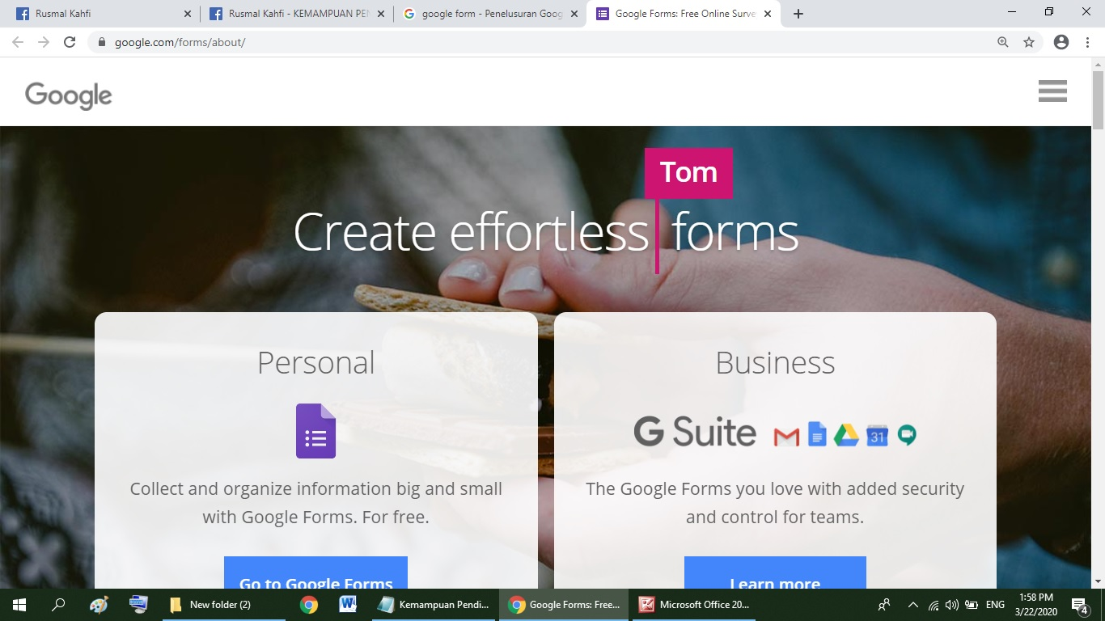The height and width of the screenshot is (621, 1105).
Task: Close the google form Penelusuran tab
Action: pos(574,14)
